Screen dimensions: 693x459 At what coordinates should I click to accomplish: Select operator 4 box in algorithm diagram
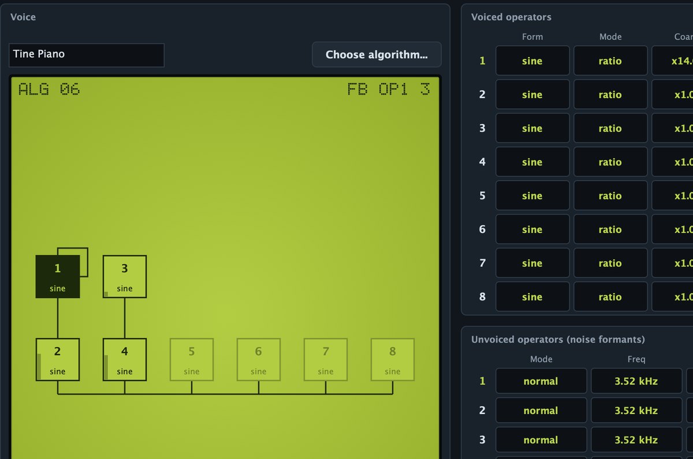tap(125, 359)
